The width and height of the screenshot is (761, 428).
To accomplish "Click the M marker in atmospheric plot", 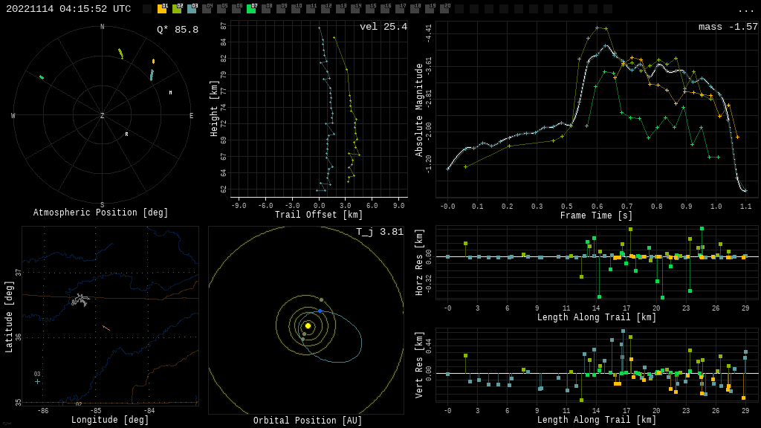I will click(x=170, y=93).
